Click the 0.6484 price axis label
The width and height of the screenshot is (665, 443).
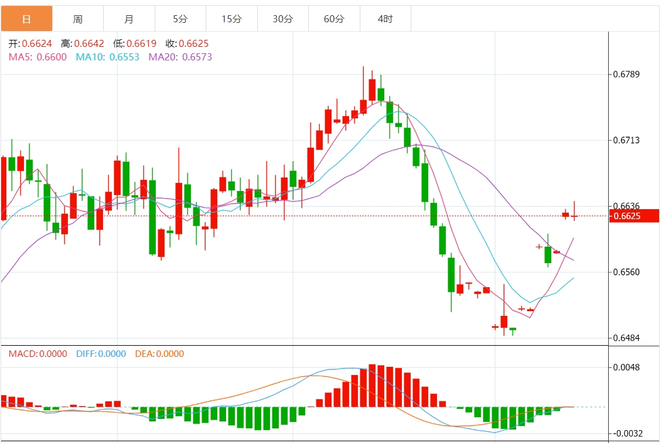(x=626, y=338)
